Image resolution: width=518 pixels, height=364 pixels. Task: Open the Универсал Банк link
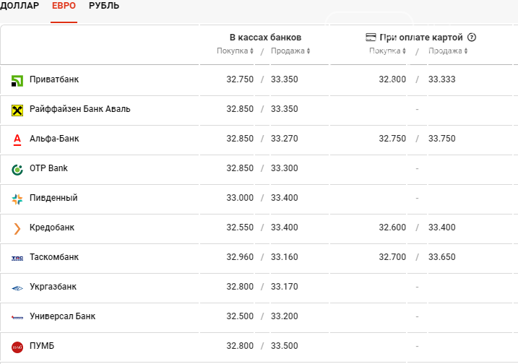(x=62, y=316)
